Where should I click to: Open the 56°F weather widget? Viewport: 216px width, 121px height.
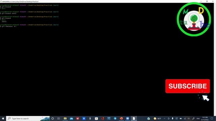click(x=157, y=118)
